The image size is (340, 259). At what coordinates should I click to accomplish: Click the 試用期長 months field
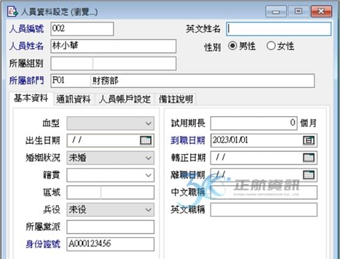[x=254, y=123]
